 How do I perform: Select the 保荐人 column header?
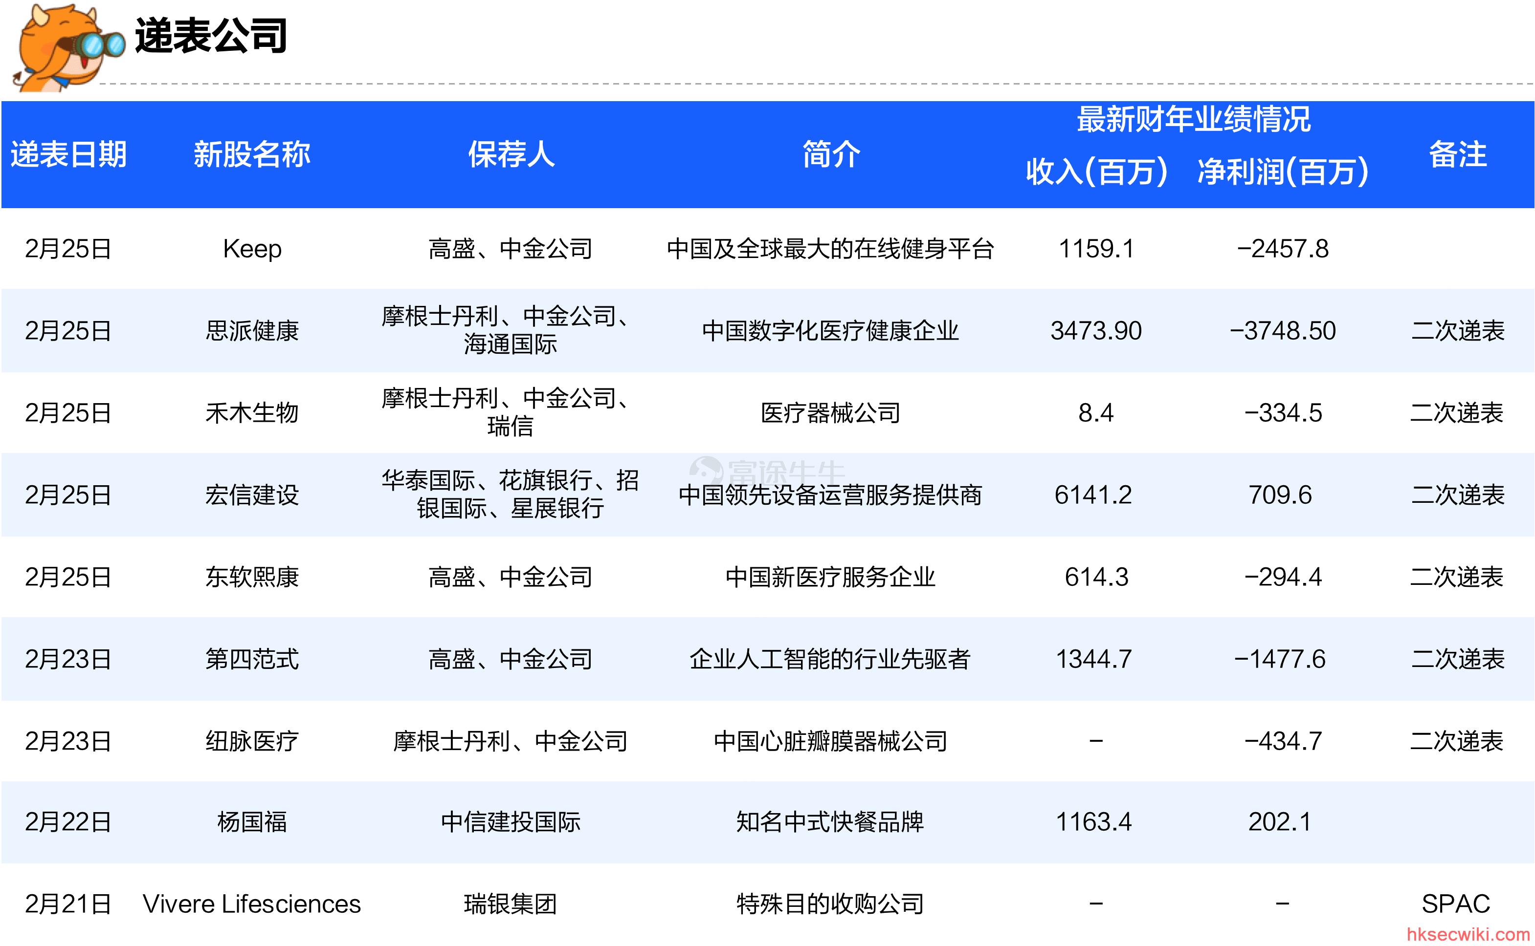(x=511, y=154)
